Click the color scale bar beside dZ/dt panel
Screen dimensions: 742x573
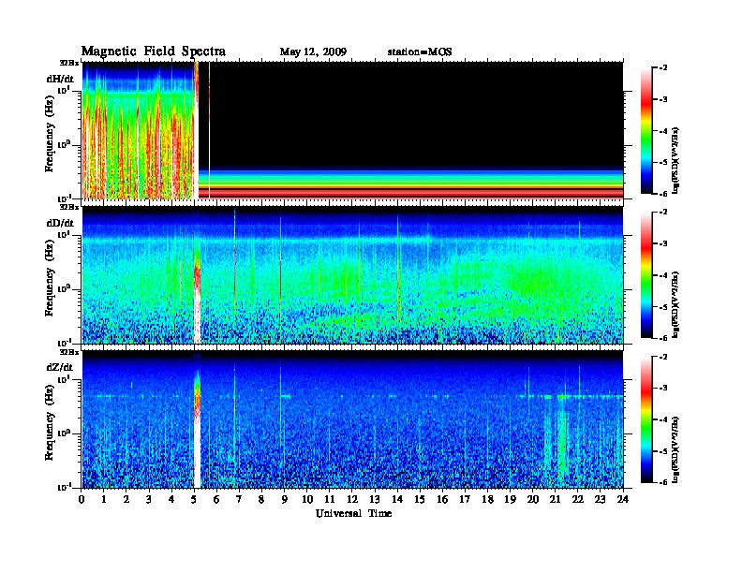click(646, 419)
